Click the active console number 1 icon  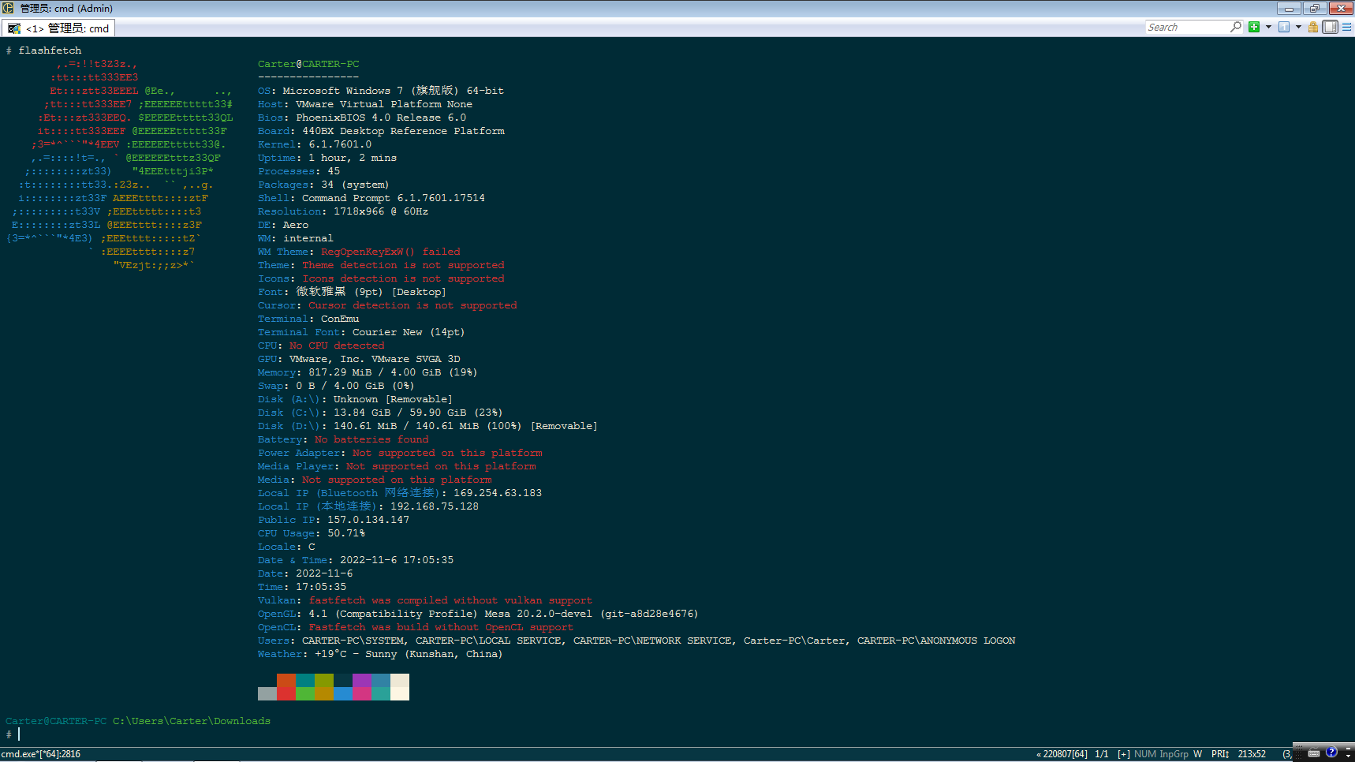click(1284, 27)
